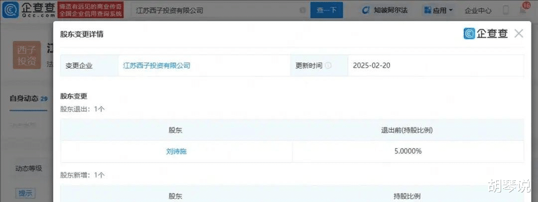The image size is (538, 202).
Task: Click the 股东退出:1个 label
Action: (82, 109)
